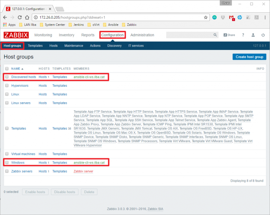Image resolution: width=270 pixels, height=215 pixels.
Task: Open the HP extension icon
Action: point(240,17)
